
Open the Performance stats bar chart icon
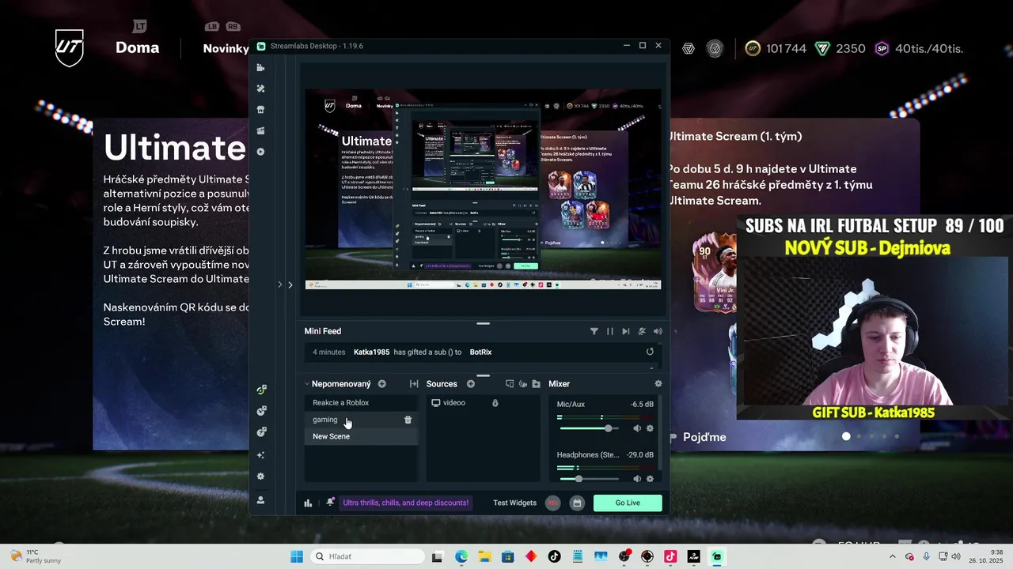click(308, 503)
